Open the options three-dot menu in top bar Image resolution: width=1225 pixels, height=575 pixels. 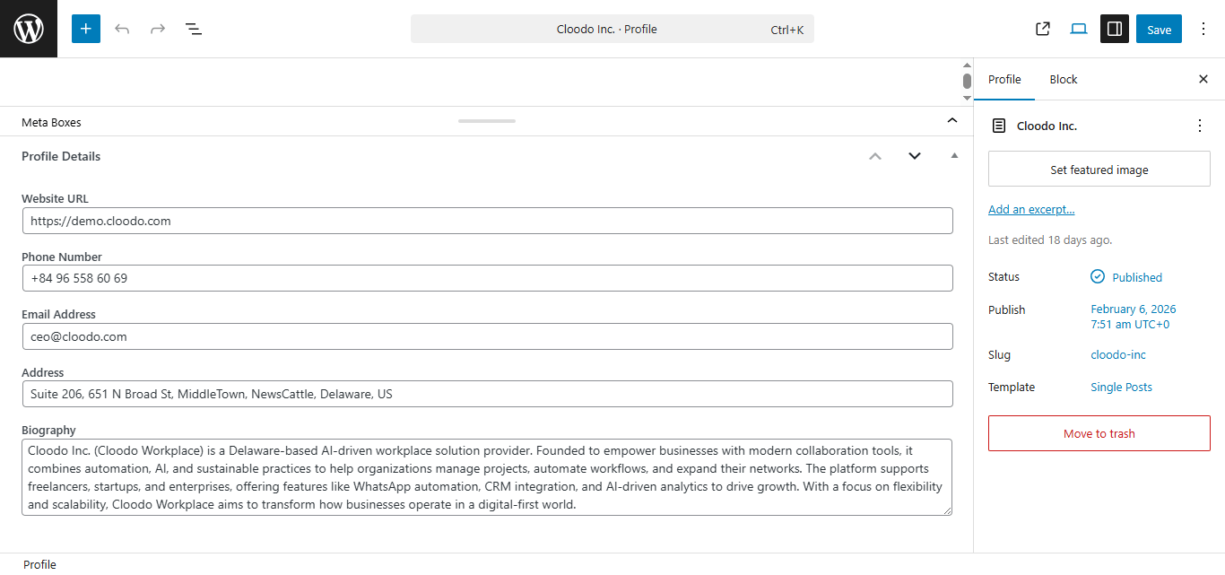click(x=1203, y=29)
